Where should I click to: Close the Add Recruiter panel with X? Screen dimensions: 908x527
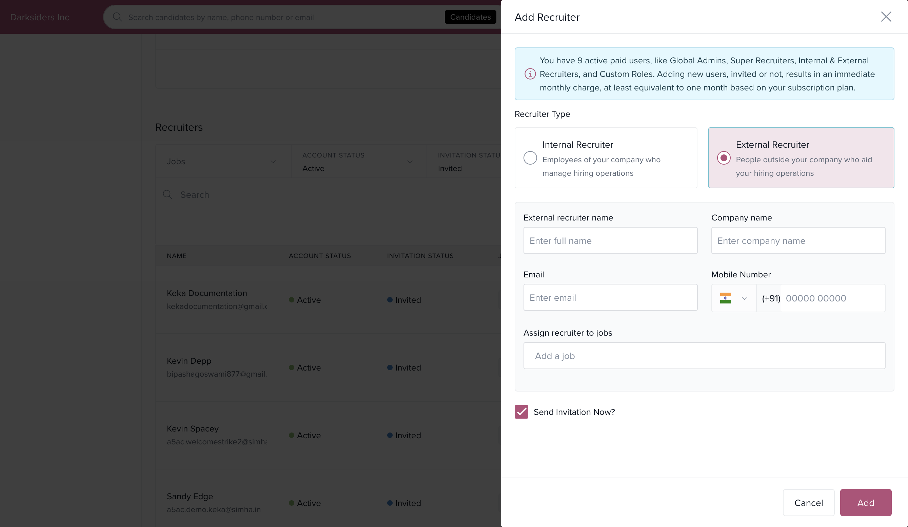pos(886,17)
